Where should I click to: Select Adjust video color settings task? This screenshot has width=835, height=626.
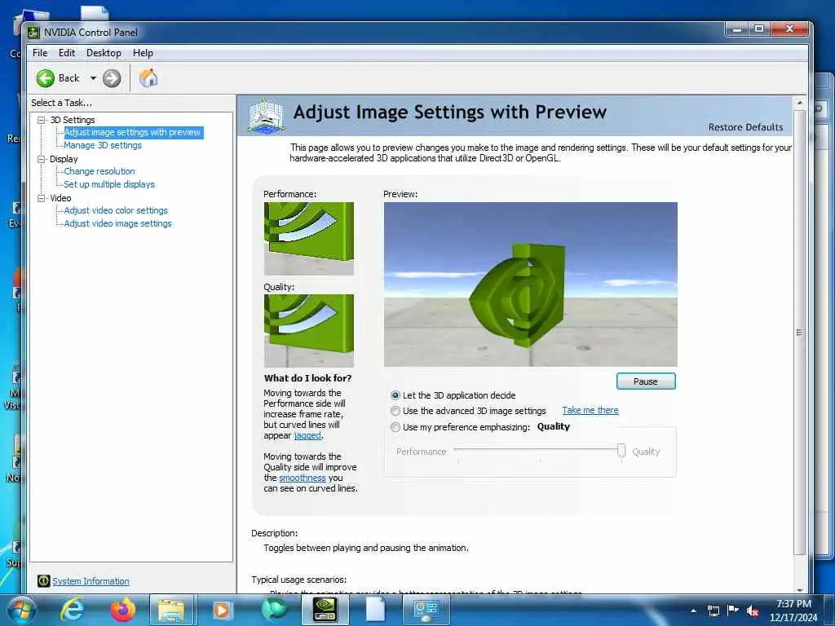coord(116,210)
